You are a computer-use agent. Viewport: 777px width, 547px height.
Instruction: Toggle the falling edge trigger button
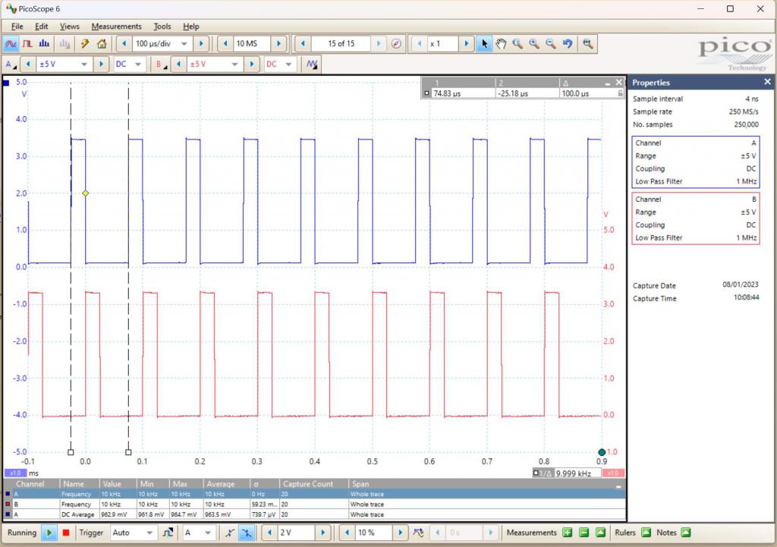247,533
